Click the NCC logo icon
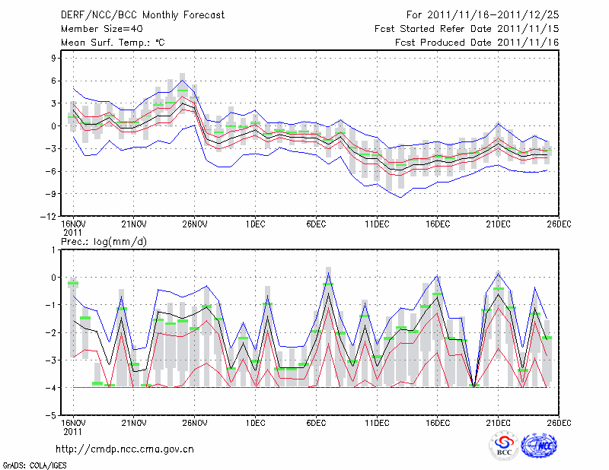The width and height of the screenshot is (609, 470). pos(540,446)
